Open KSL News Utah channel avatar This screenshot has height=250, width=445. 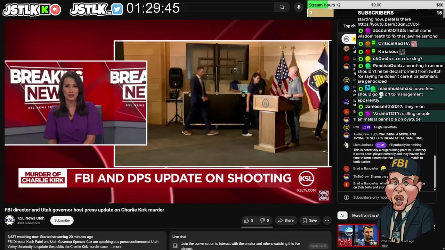[9, 220]
